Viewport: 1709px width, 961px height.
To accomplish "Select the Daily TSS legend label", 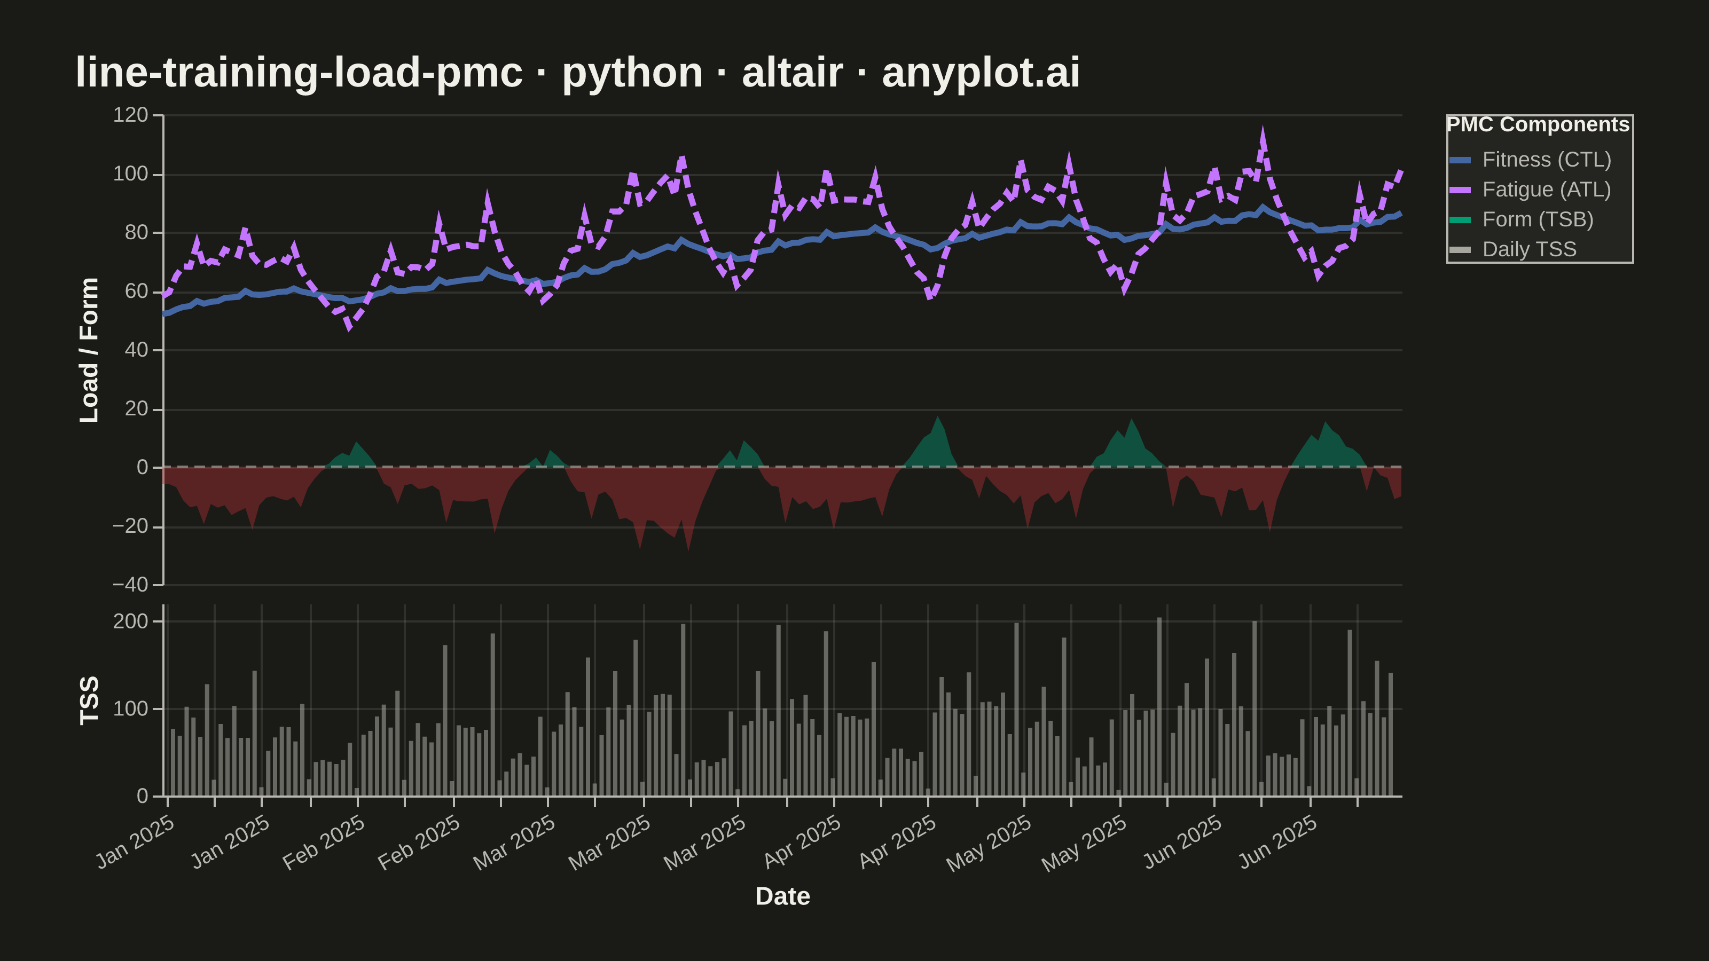I will click(x=1529, y=249).
